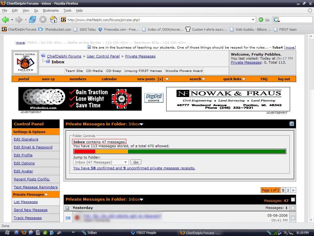
Task: Click the Google search input box
Action: [x=296, y=20]
